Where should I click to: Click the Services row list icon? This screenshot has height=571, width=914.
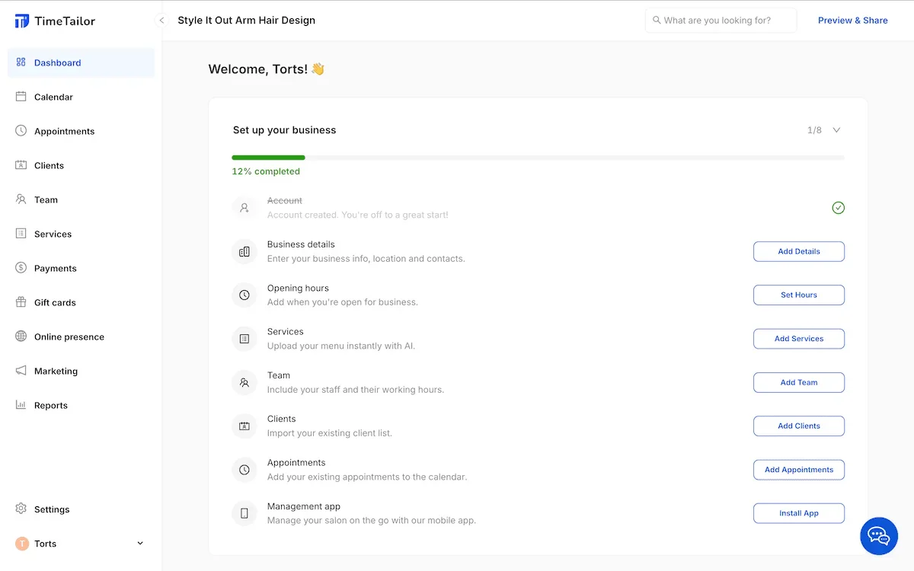coord(244,339)
